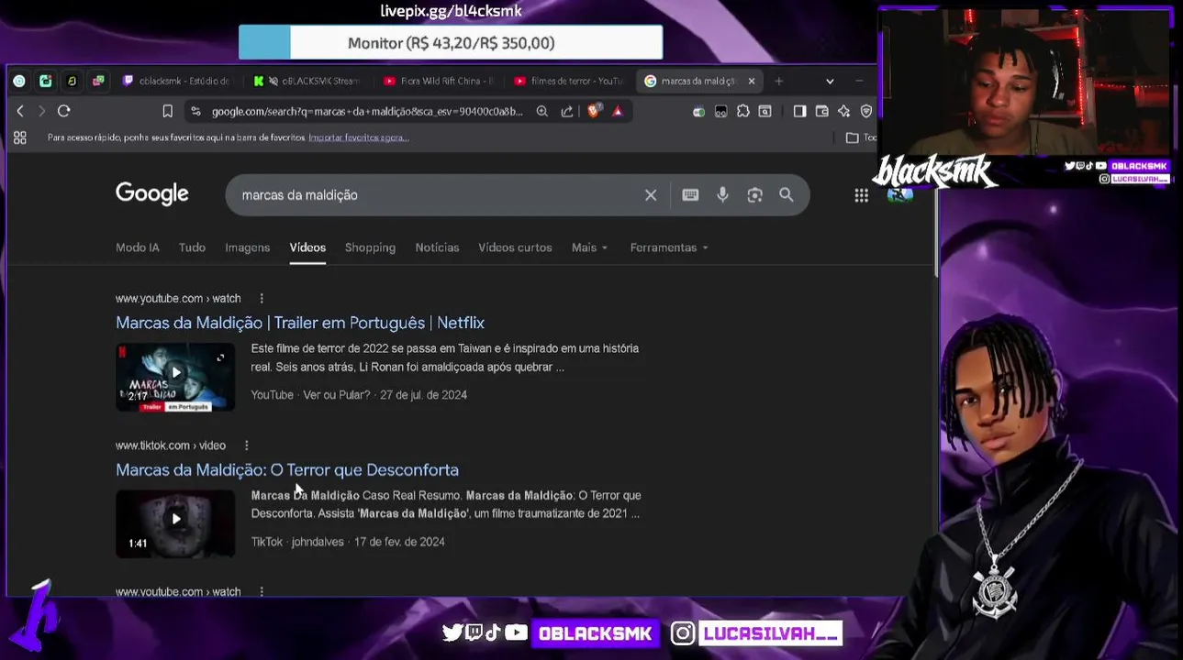Bookmark this page with bookmark icon
The width and height of the screenshot is (1183, 660).
point(167,111)
